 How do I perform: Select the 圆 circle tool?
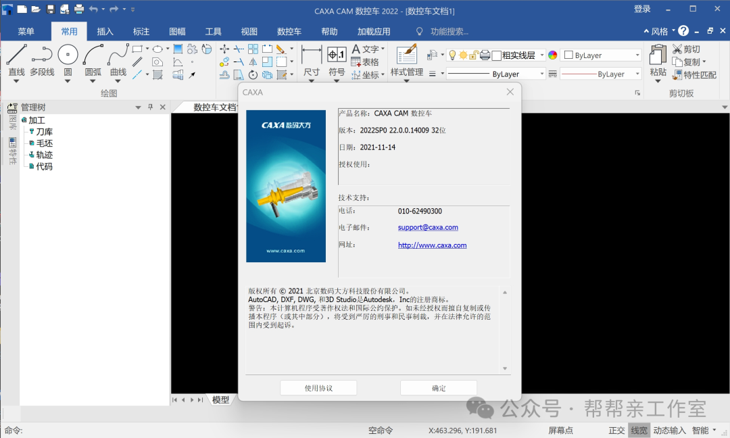pyautogui.click(x=68, y=59)
